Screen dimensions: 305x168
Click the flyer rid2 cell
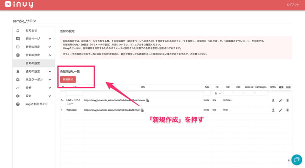225,110
